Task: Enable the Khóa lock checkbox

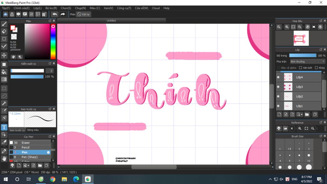Action: point(316,68)
